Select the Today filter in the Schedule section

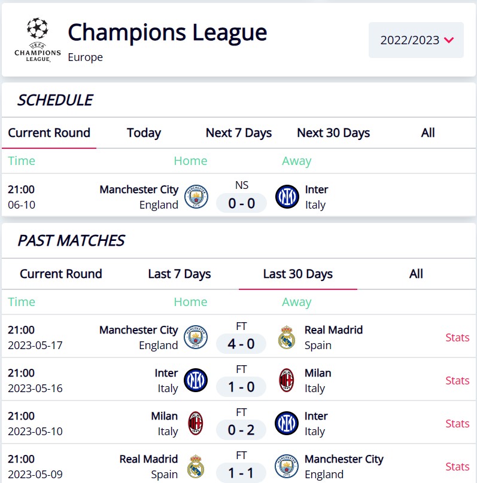coord(144,133)
